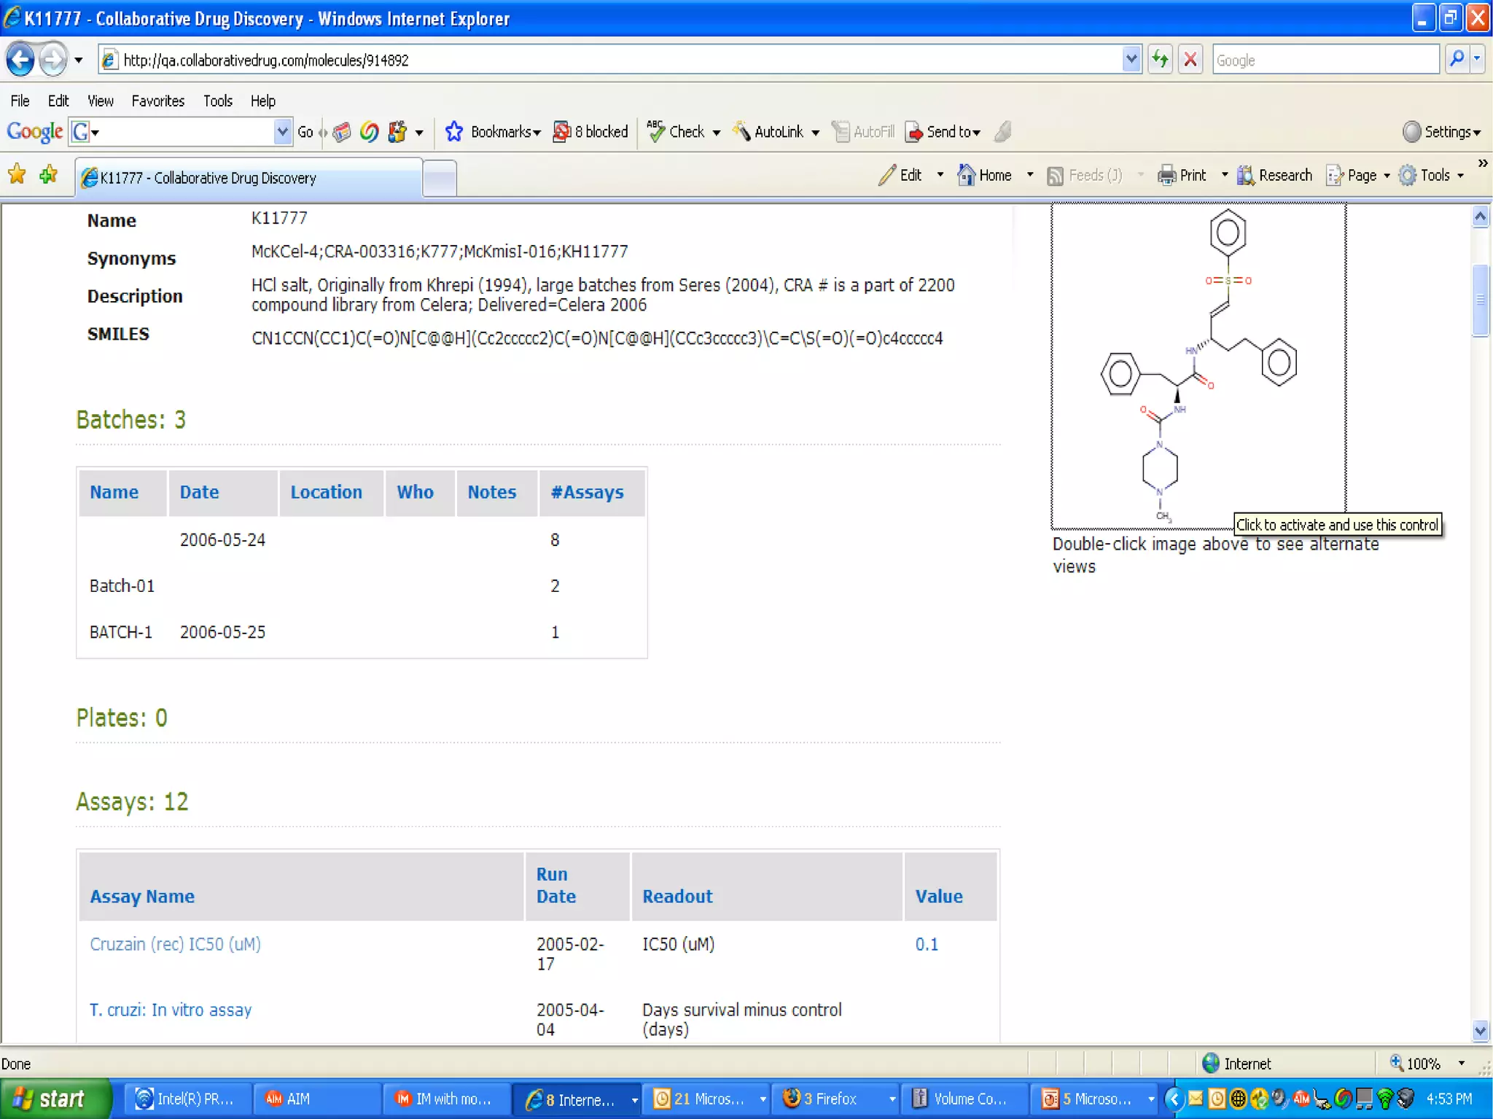Open the T. cruzi: In vitro assay link
Image resolution: width=1493 pixels, height=1119 pixels.
coord(170,1010)
